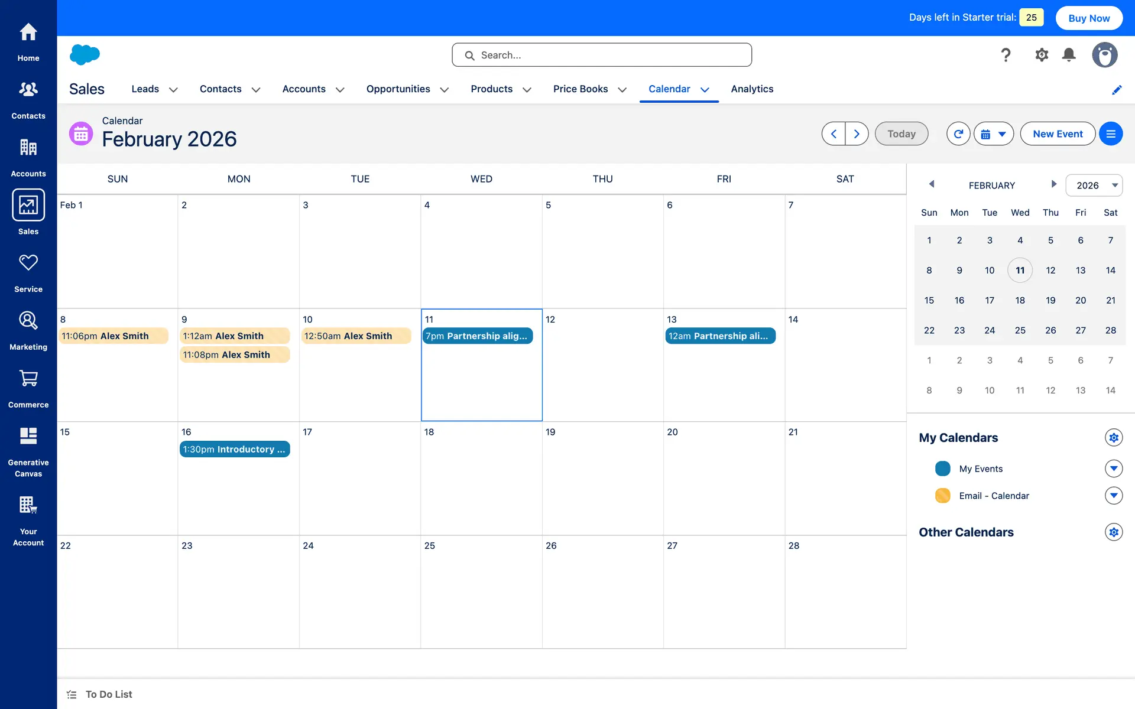1135x709 pixels.
Task: Refresh the calendar view
Action: coord(958,134)
